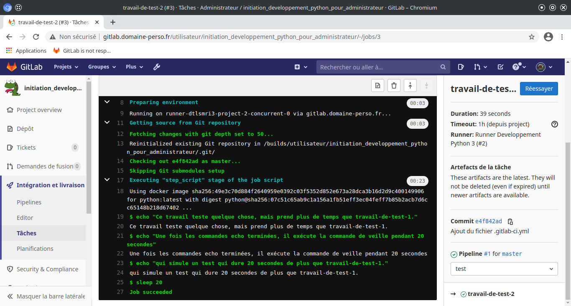Open the issues icon in top navbar

pyautogui.click(x=461, y=67)
